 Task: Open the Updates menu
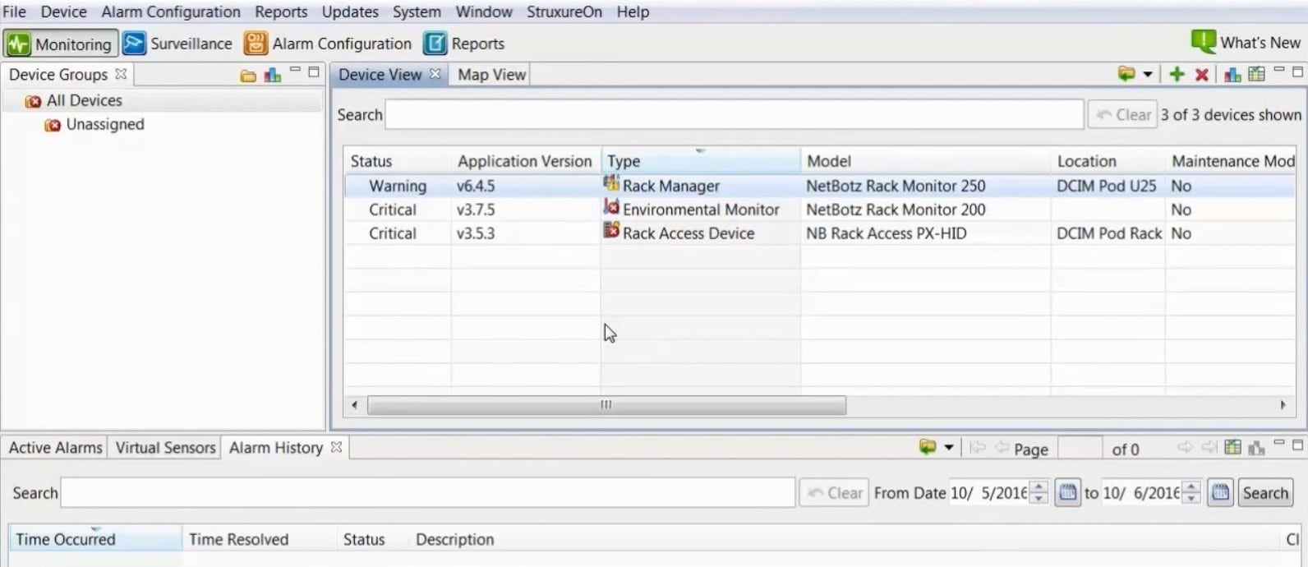point(350,12)
